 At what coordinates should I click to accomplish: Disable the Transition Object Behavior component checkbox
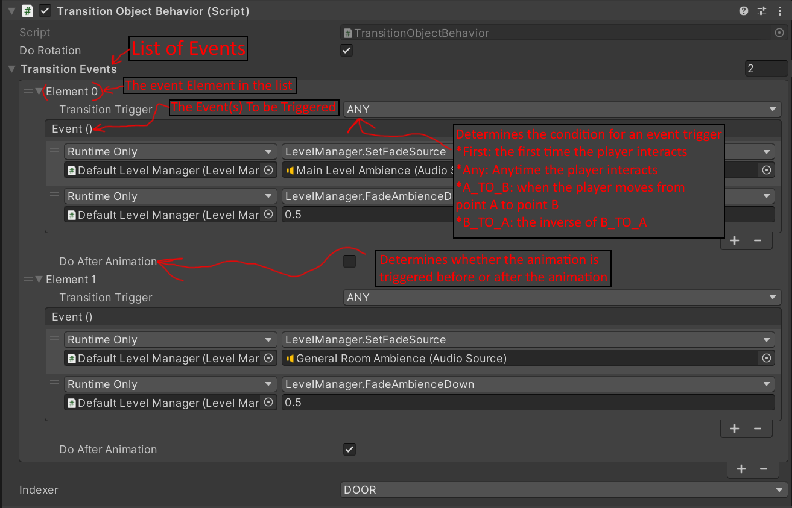click(45, 11)
